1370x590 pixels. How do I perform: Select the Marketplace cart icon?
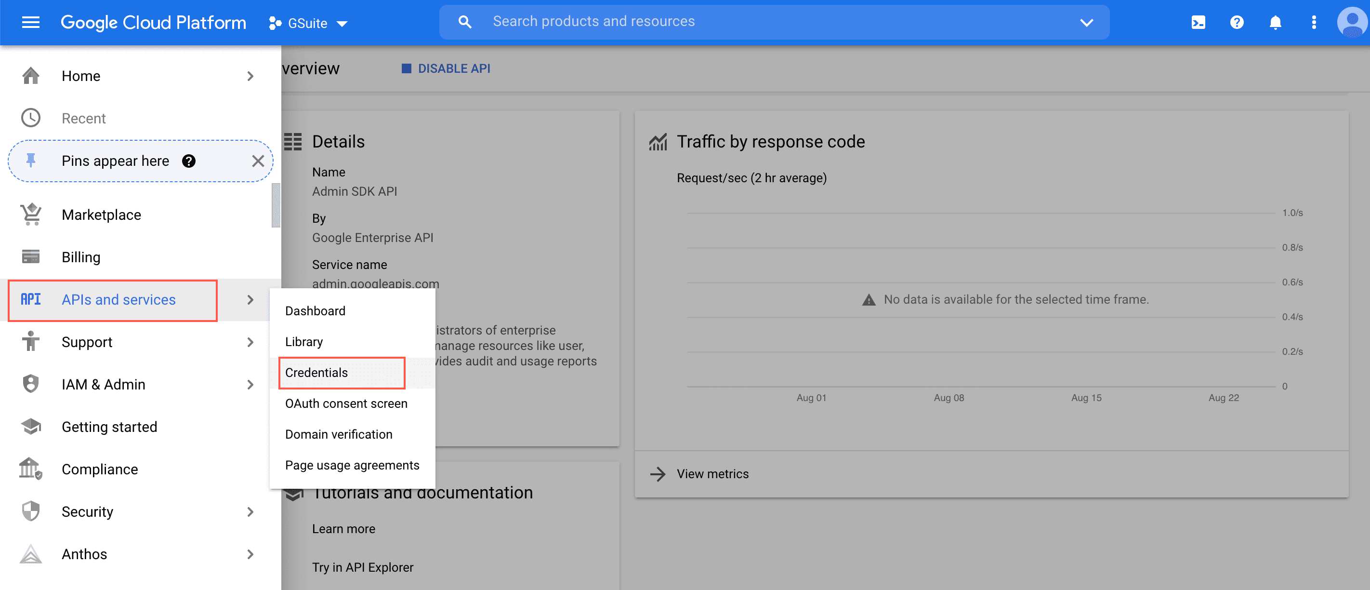pos(31,215)
